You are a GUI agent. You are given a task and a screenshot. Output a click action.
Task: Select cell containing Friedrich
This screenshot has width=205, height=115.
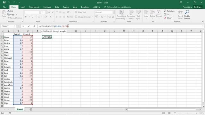pyautogui.click(x=9, y=82)
